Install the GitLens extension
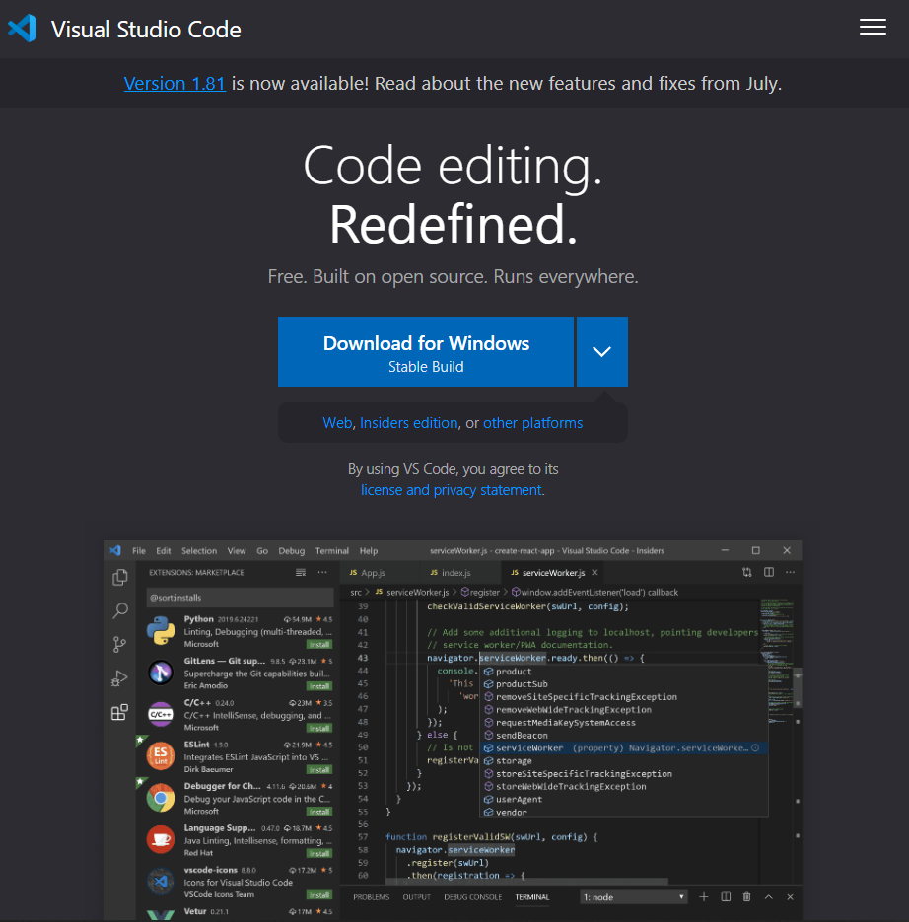This screenshot has height=922, width=909. [319, 686]
